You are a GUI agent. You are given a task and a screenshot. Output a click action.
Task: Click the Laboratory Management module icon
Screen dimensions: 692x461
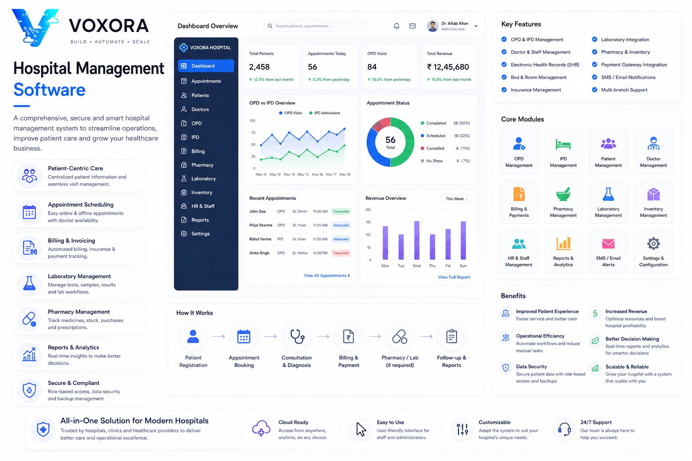pyautogui.click(x=608, y=194)
